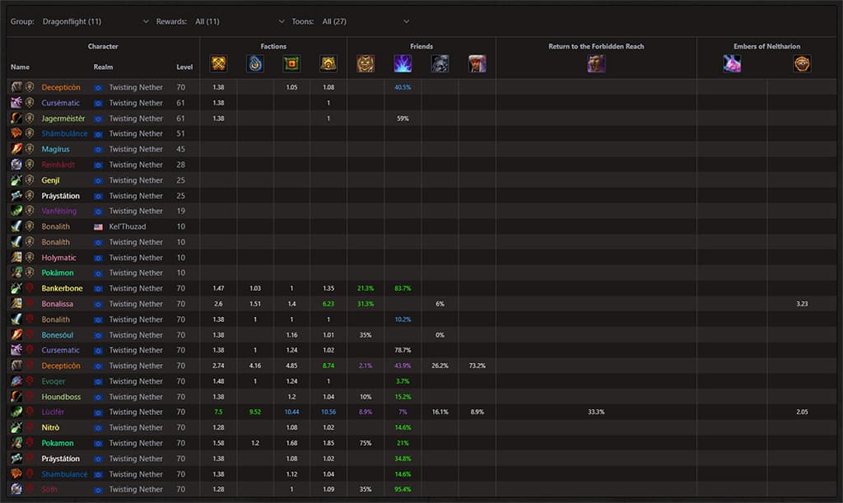
Task: Click Soth's 95.4% reputation progress value
Action: (x=403, y=489)
